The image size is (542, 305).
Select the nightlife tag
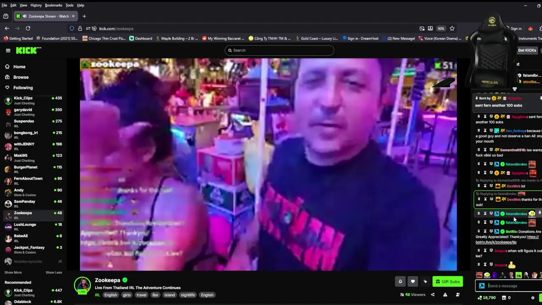(x=188, y=295)
